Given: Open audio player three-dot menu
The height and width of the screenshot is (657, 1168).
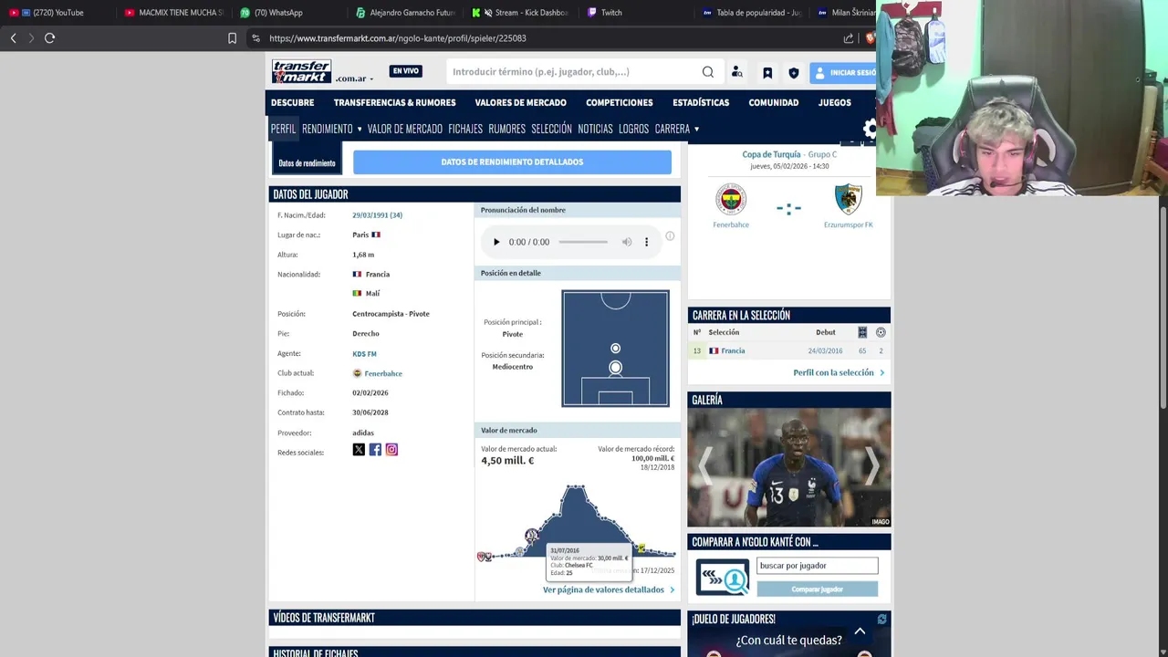Looking at the screenshot, I should (646, 242).
